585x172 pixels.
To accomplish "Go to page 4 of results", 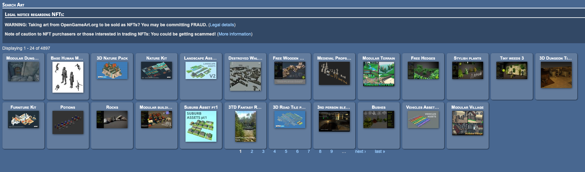I will point(274,151).
